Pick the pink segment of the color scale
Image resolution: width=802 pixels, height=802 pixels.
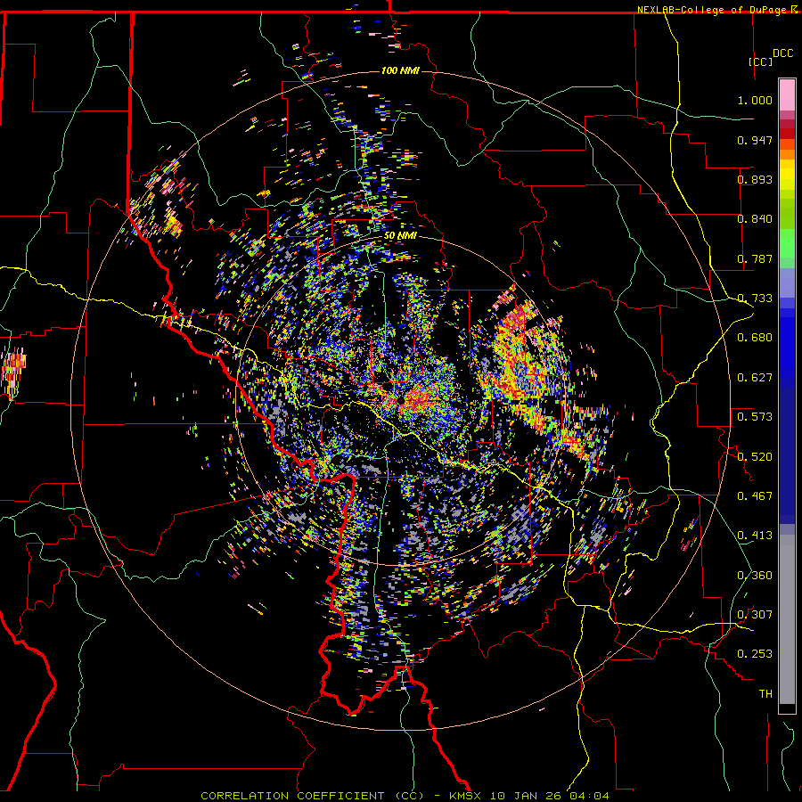click(x=787, y=94)
